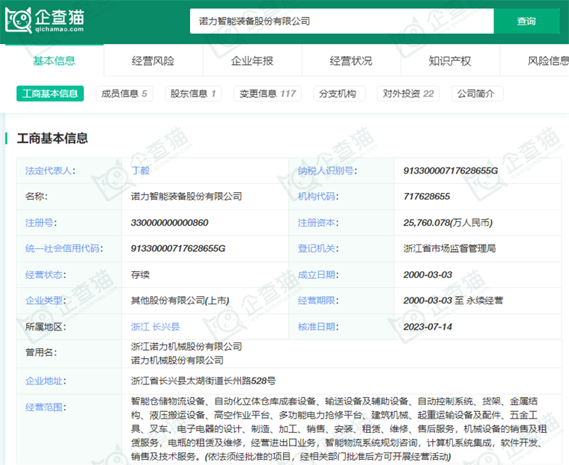
Task: Open the 风险信息 tab
Action: pos(535,61)
